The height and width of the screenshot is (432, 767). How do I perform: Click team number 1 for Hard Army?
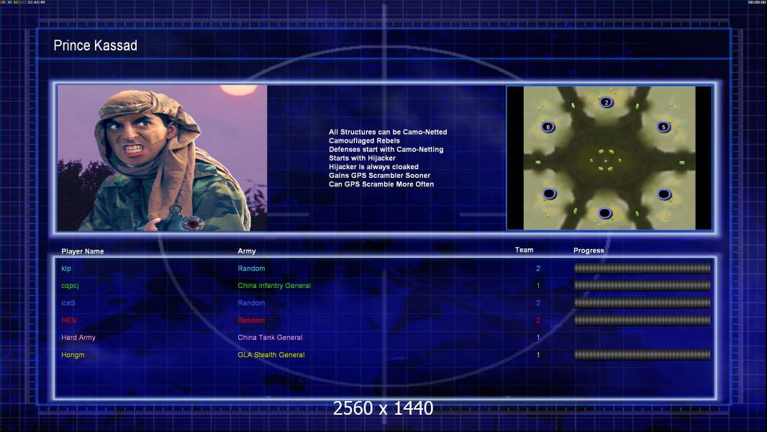coord(538,338)
